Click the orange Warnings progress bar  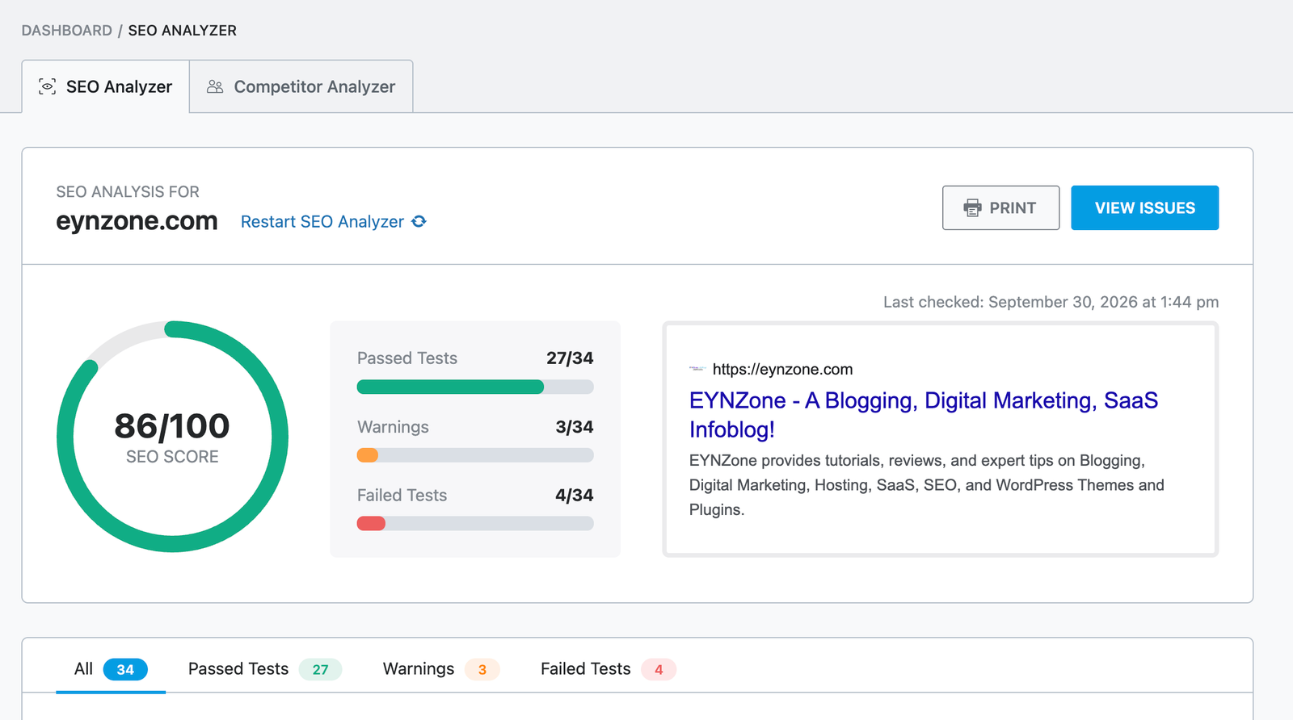368,455
